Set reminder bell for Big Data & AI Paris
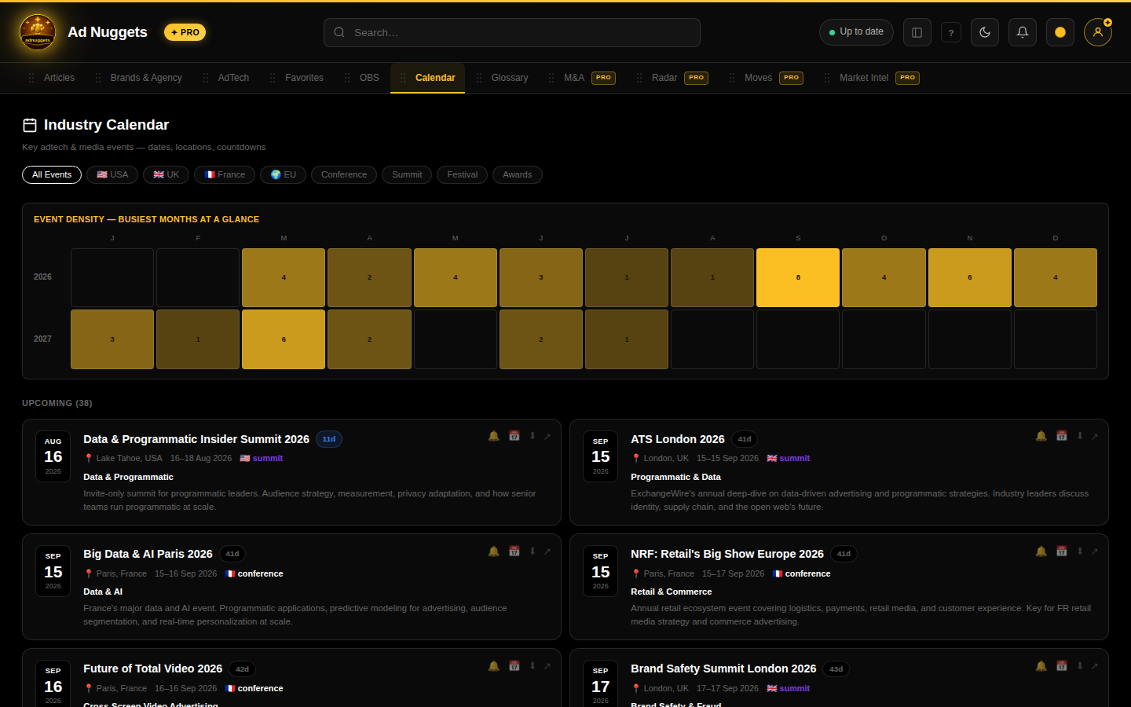Image resolution: width=1131 pixels, height=707 pixels. pos(494,551)
